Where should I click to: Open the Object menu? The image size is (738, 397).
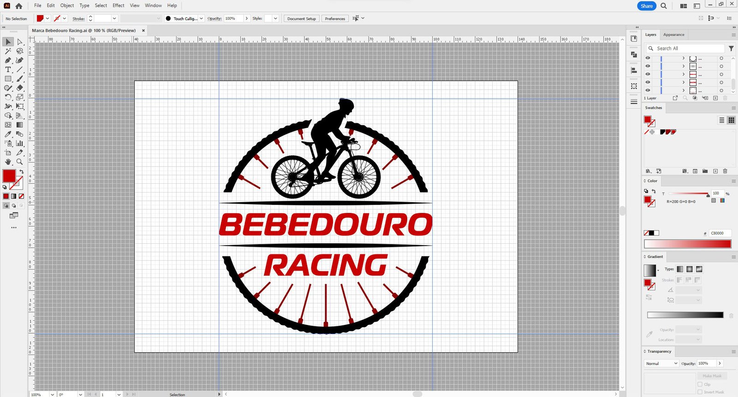click(x=67, y=6)
